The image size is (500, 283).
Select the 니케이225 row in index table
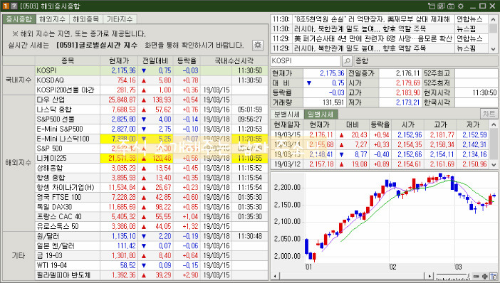coord(152,159)
